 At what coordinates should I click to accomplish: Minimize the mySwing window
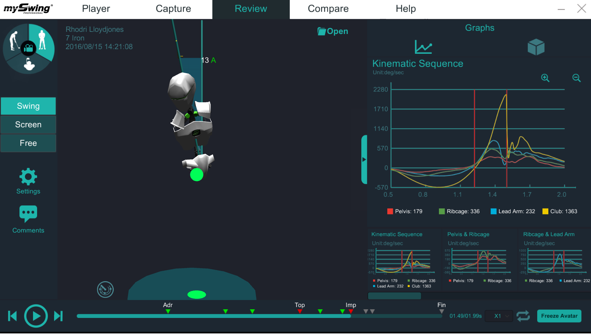[561, 9]
